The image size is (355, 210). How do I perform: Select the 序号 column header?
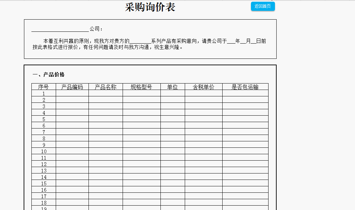pyautogui.click(x=44, y=87)
